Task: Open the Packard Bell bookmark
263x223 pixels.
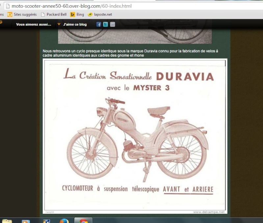Action: pyautogui.click(x=54, y=14)
